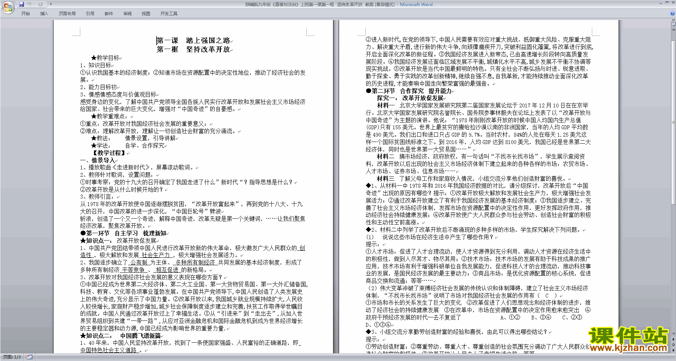This screenshot has height=361, width=676.
Task: Click the 材料二 paragraph label
Action: [386, 156]
